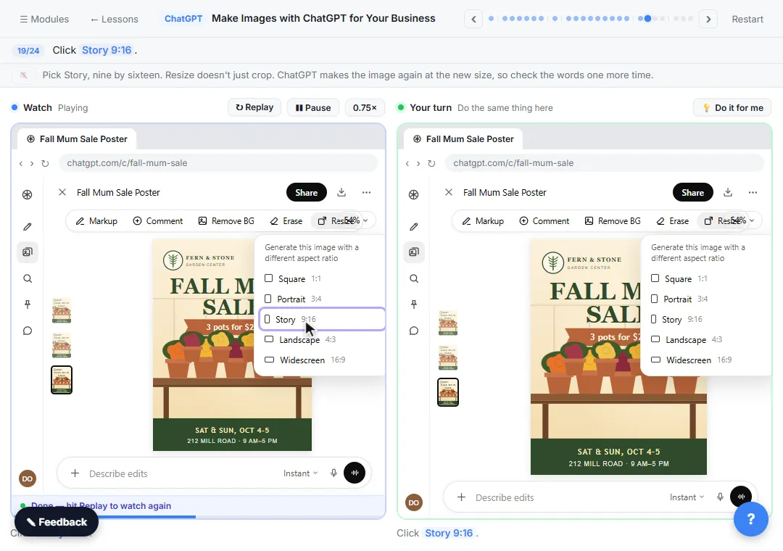The height and width of the screenshot is (551, 783).
Task: Open the Instant model dropdown in Watch panel
Action: click(x=300, y=473)
